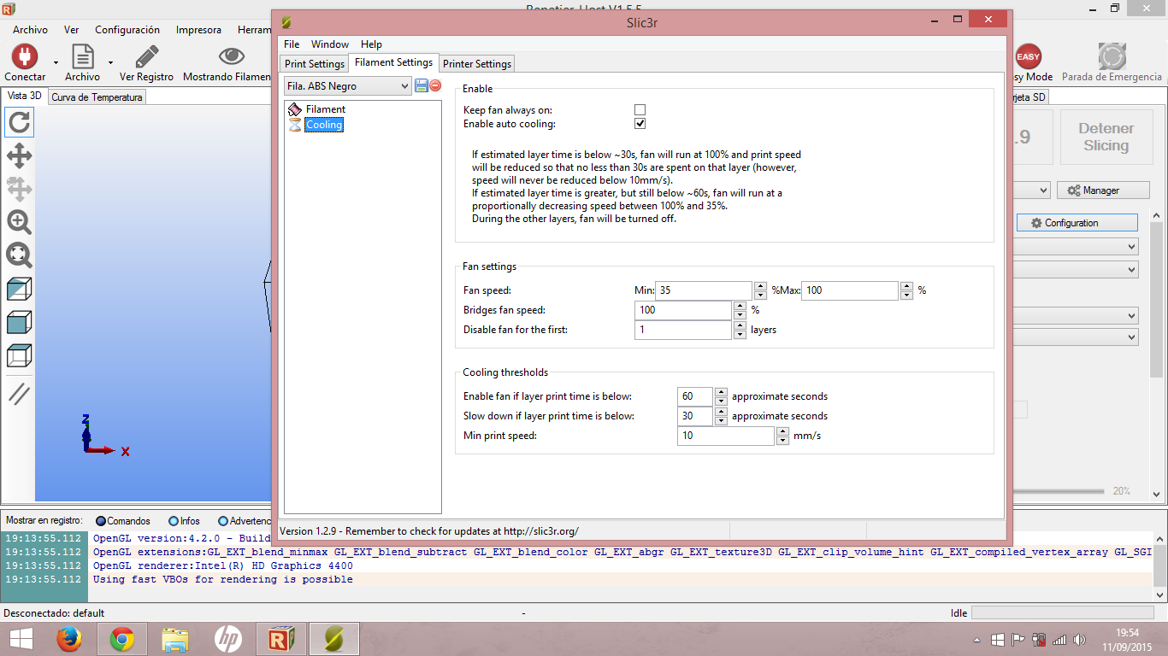Open the Archivo dropdown arrow
1168x656 pixels.
[x=110, y=62]
